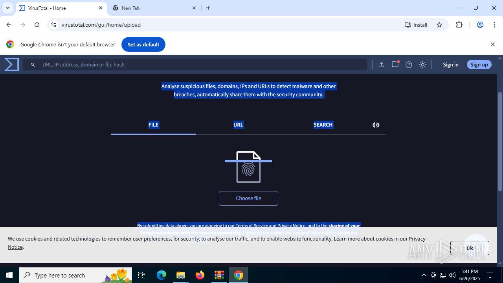Open Task View on taskbar
This screenshot has height=283, width=503.
coord(141,275)
